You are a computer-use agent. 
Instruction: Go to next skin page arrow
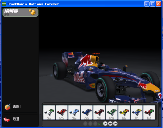(x=105, y=124)
